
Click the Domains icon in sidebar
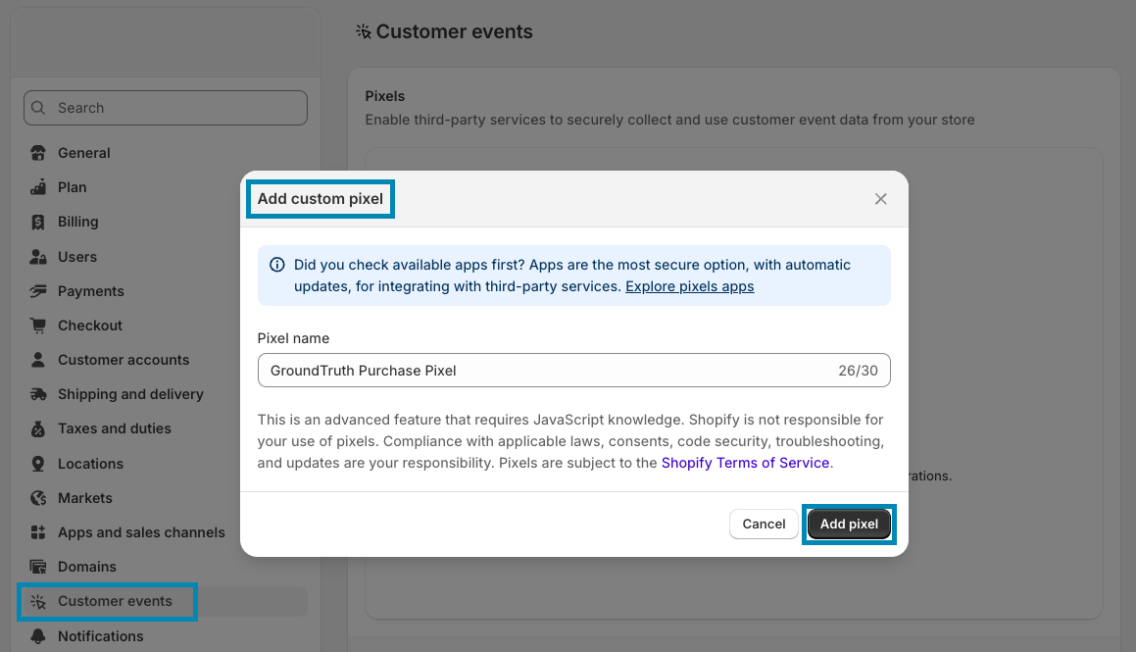coord(38,567)
